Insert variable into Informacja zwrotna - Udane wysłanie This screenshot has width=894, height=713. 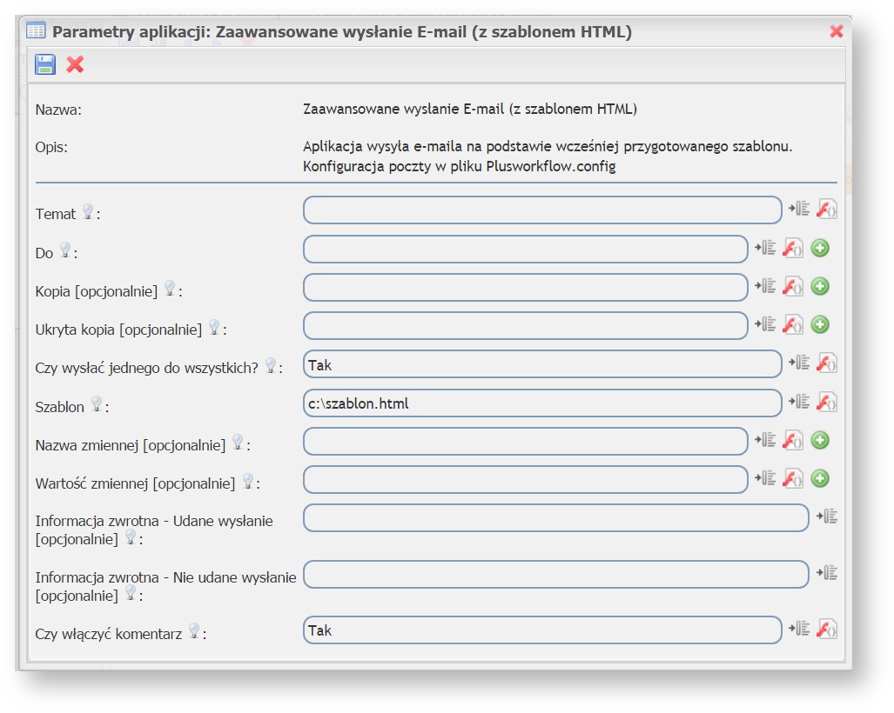tap(827, 516)
